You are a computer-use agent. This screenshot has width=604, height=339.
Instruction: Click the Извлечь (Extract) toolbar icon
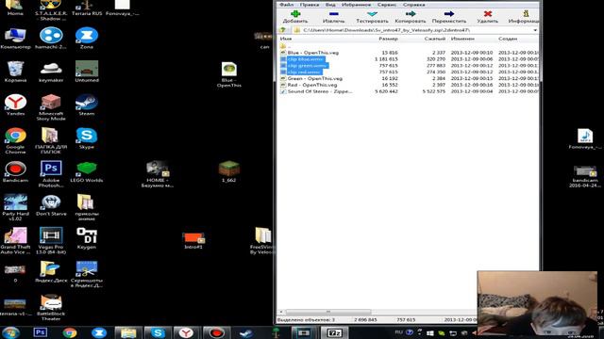333,14
